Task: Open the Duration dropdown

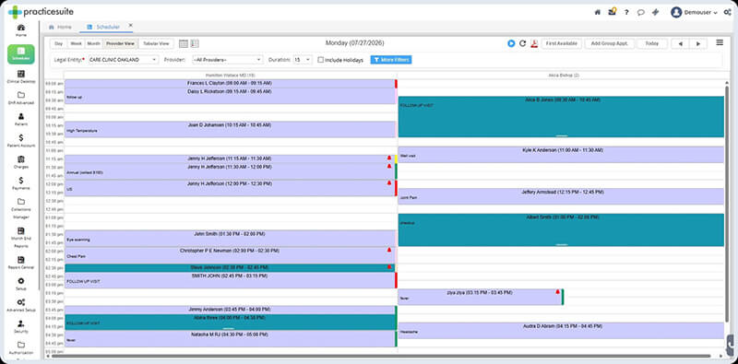Action: pyautogui.click(x=303, y=60)
